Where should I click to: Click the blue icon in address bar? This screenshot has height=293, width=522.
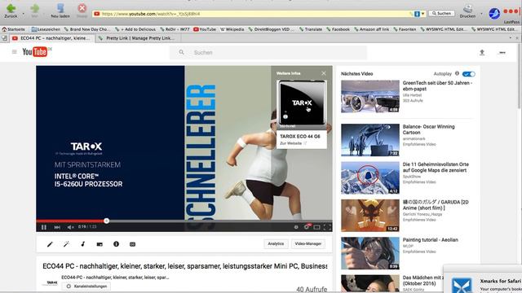(x=417, y=14)
